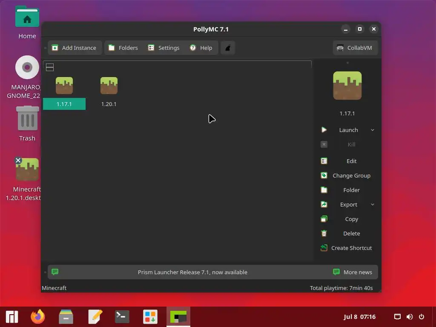The image size is (436, 327).
Task: Click the Create Shortcut icon
Action: click(324, 248)
